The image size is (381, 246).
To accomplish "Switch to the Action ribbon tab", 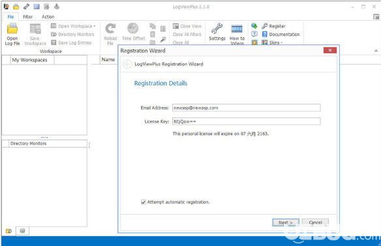I will point(48,17).
